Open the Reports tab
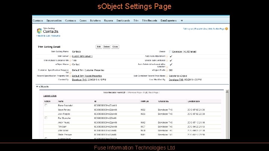 coord(108,21)
